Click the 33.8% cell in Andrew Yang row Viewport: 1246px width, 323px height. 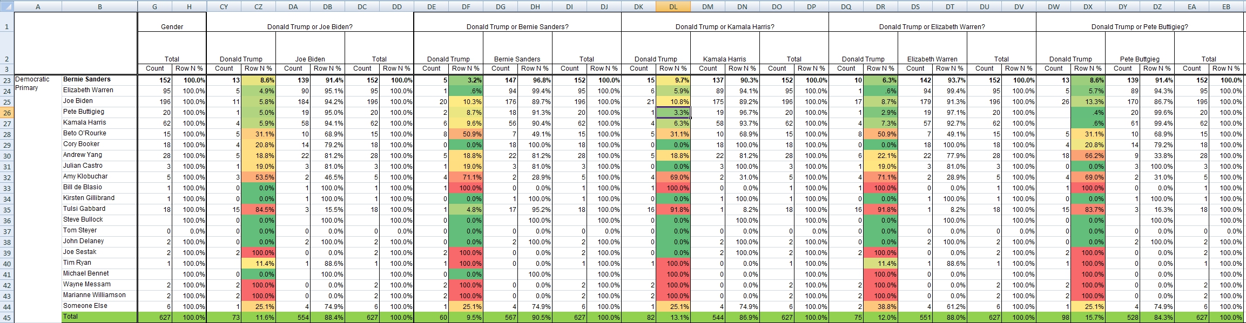(x=1157, y=156)
